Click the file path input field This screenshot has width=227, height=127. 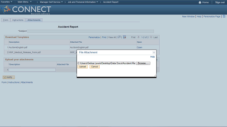point(106,63)
